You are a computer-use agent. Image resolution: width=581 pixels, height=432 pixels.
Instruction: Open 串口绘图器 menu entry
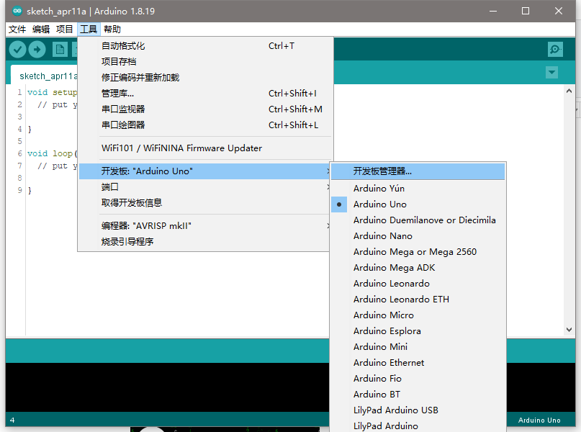[205, 125]
